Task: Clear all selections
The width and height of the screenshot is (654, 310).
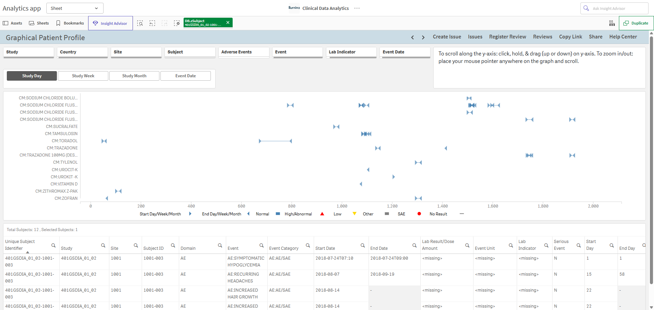Action: pos(177,23)
